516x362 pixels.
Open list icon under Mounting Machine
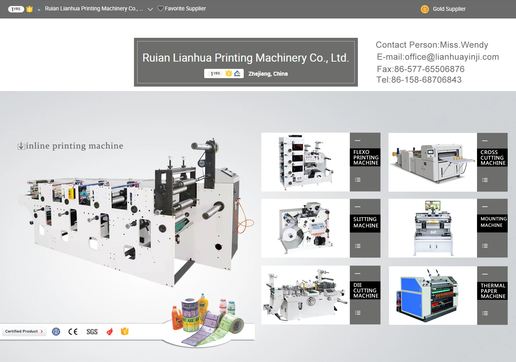click(485, 246)
